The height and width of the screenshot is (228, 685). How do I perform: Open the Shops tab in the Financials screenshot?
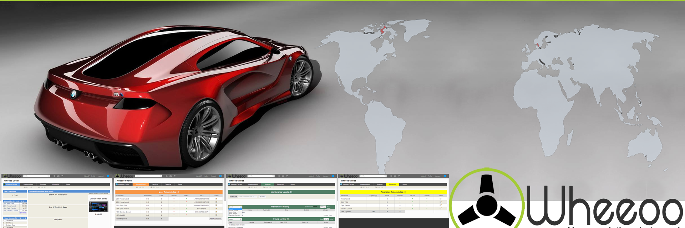(404, 184)
